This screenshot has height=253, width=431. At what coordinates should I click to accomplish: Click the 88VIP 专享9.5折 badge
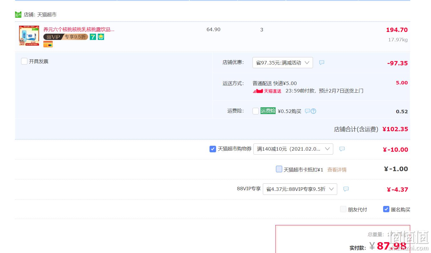click(66, 37)
